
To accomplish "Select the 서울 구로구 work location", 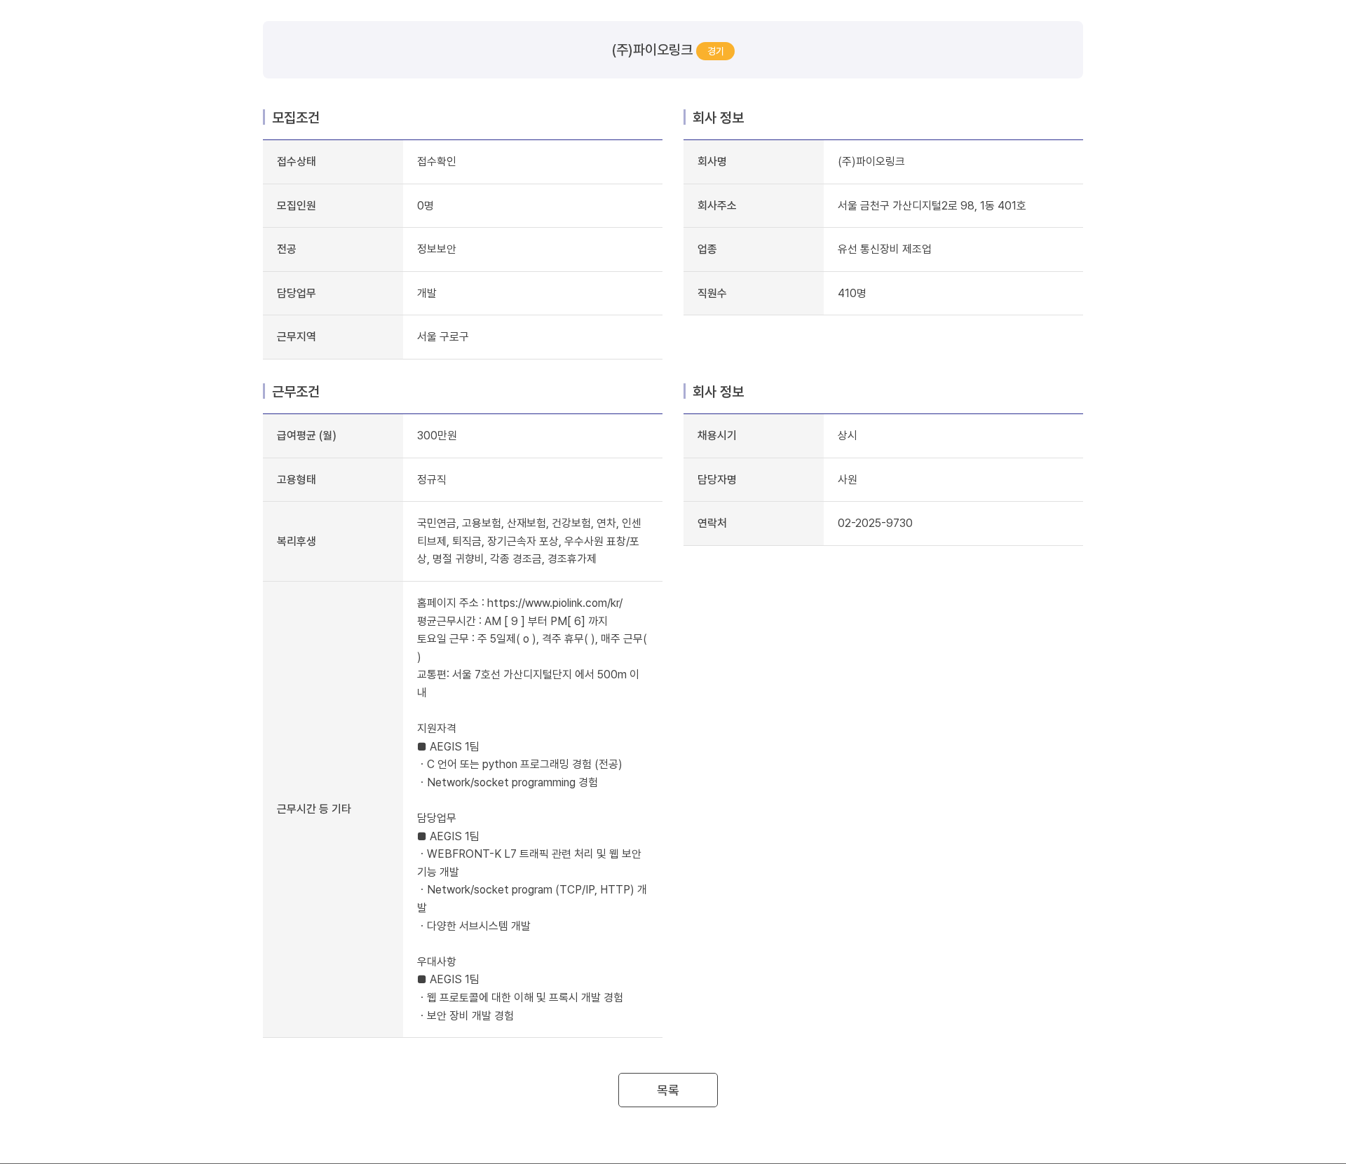I will [442, 336].
